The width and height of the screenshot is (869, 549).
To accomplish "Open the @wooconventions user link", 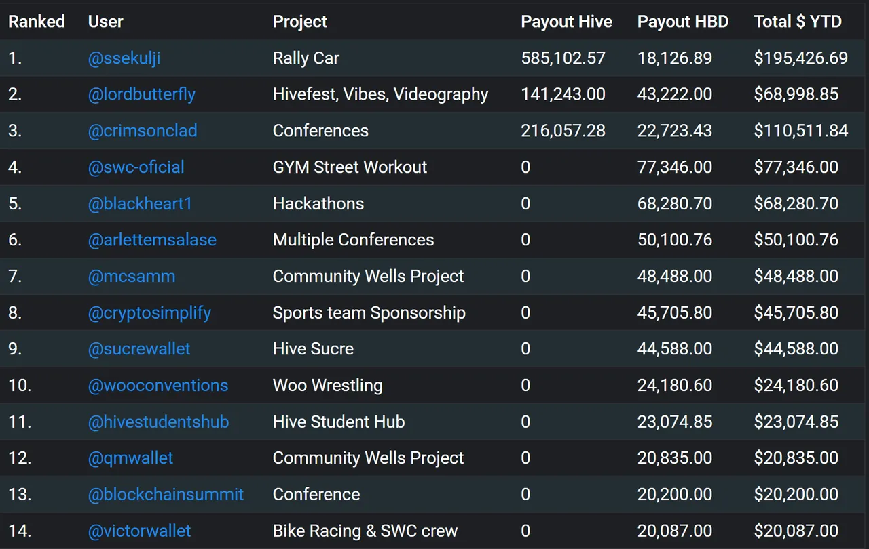I will (158, 386).
